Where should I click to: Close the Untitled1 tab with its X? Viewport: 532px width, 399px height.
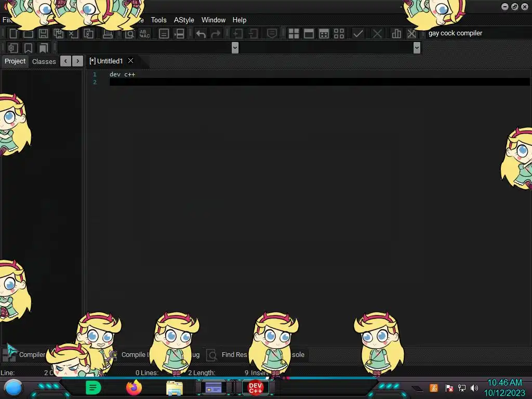(130, 61)
